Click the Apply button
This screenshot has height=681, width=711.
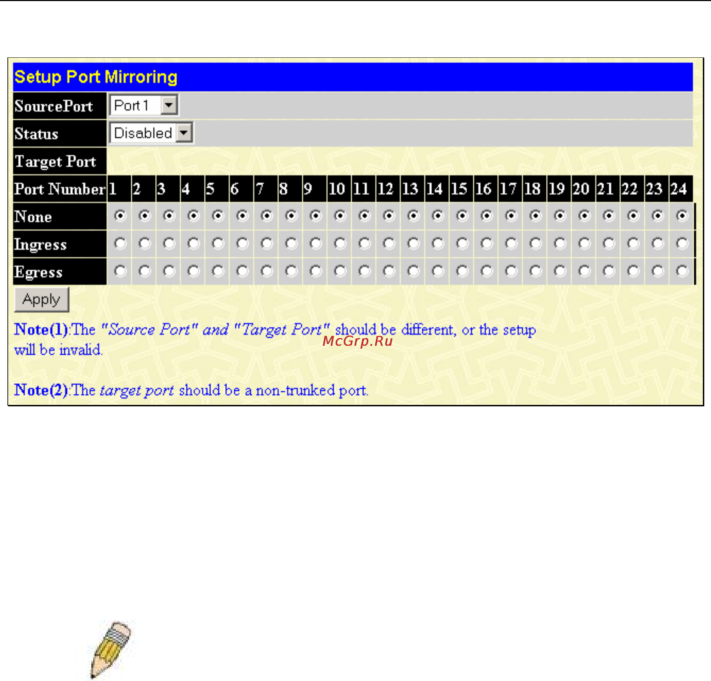click(41, 299)
